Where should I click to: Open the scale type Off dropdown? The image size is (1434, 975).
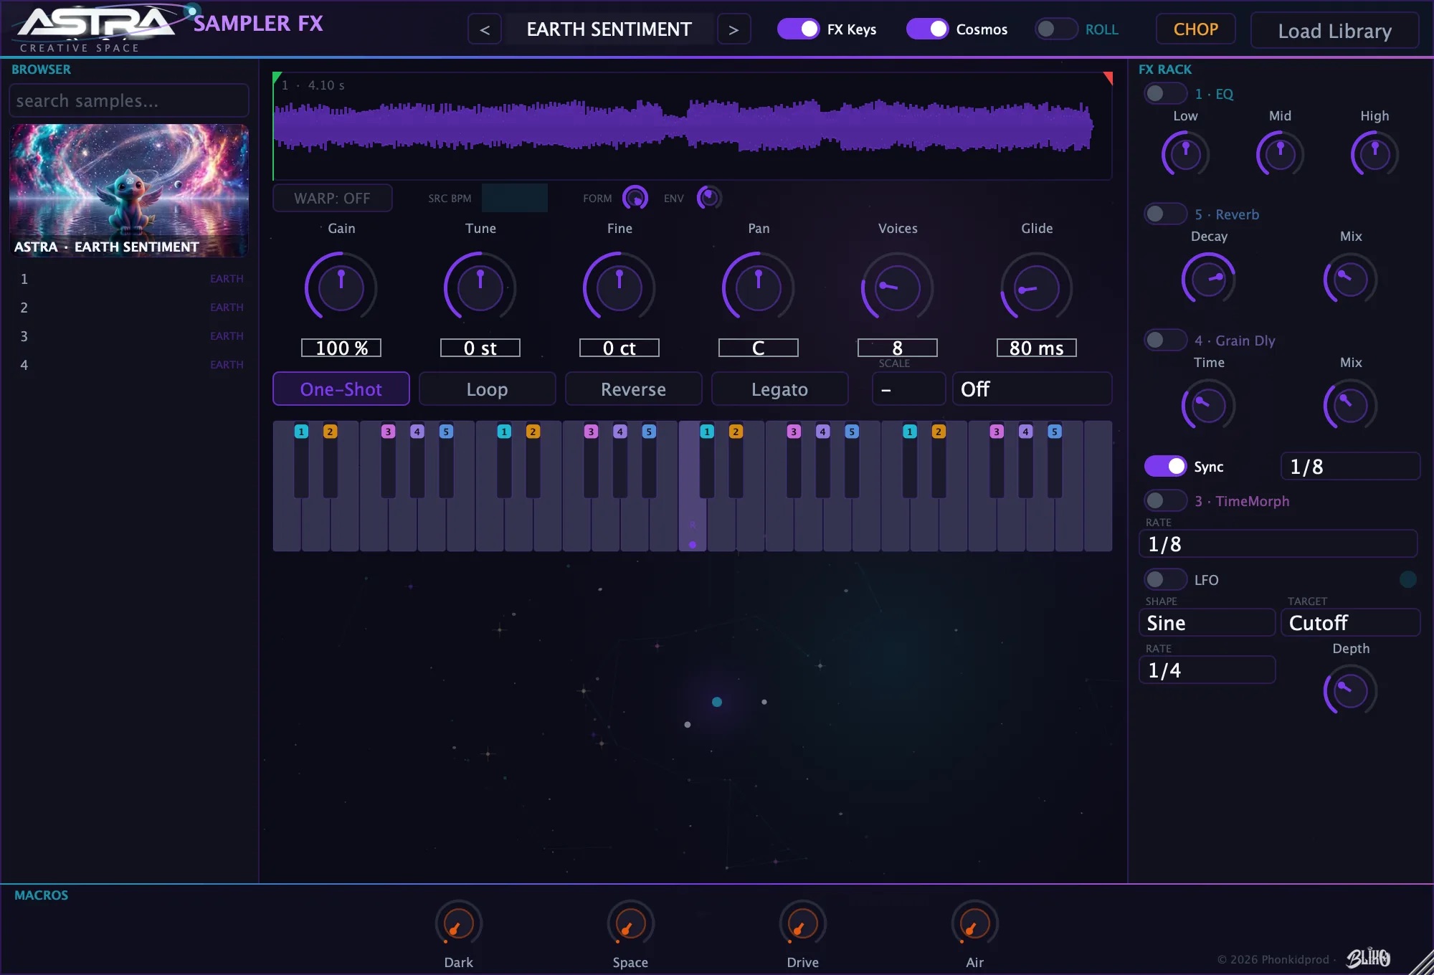pos(1032,389)
